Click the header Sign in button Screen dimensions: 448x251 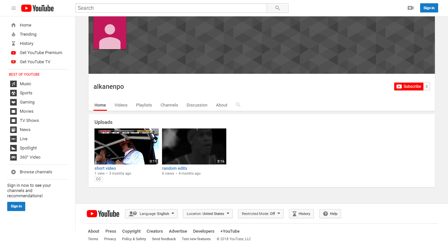(x=429, y=8)
